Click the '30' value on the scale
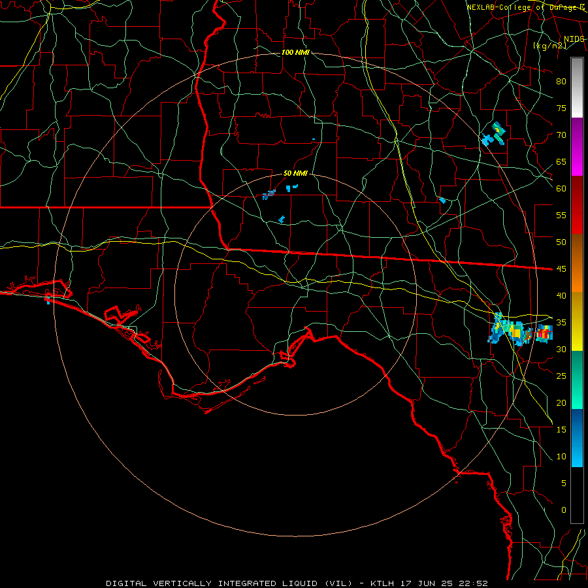The height and width of the screenshot is (588, 588). 561,350
